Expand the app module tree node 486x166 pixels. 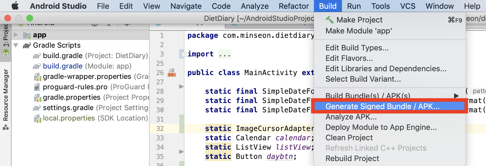pos(16,35)
